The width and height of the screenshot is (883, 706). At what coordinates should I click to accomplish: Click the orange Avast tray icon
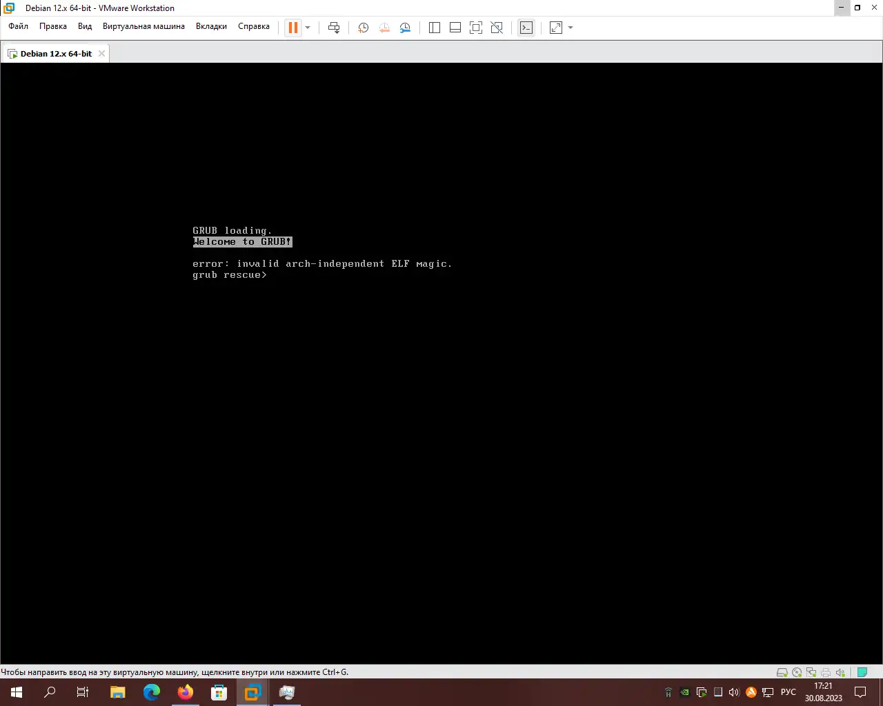click(751, 692)
